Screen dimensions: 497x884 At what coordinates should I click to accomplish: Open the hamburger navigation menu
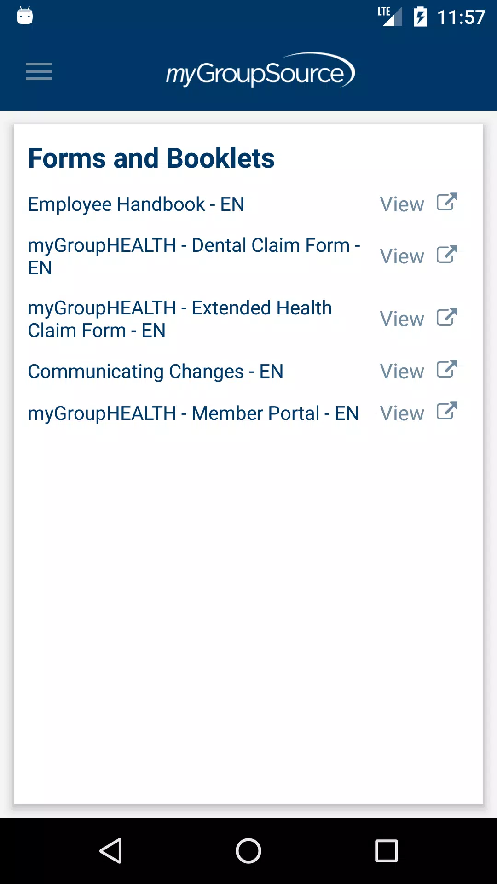(x=39, y=71)
